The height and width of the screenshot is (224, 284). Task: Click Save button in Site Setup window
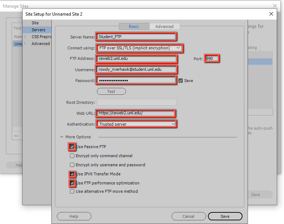(x=260, y=195)
